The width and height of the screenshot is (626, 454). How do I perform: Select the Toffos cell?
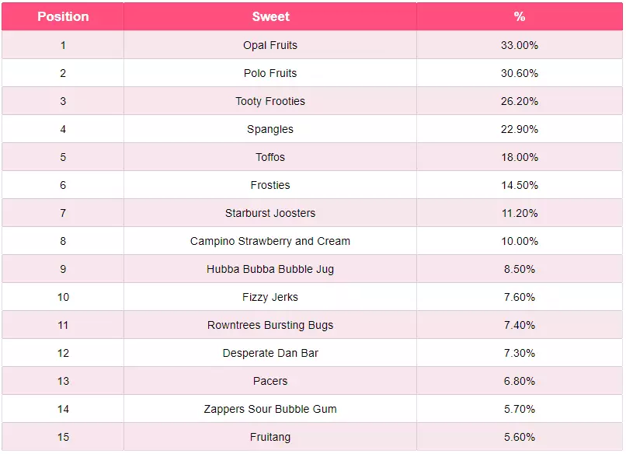tap(270, 157)
